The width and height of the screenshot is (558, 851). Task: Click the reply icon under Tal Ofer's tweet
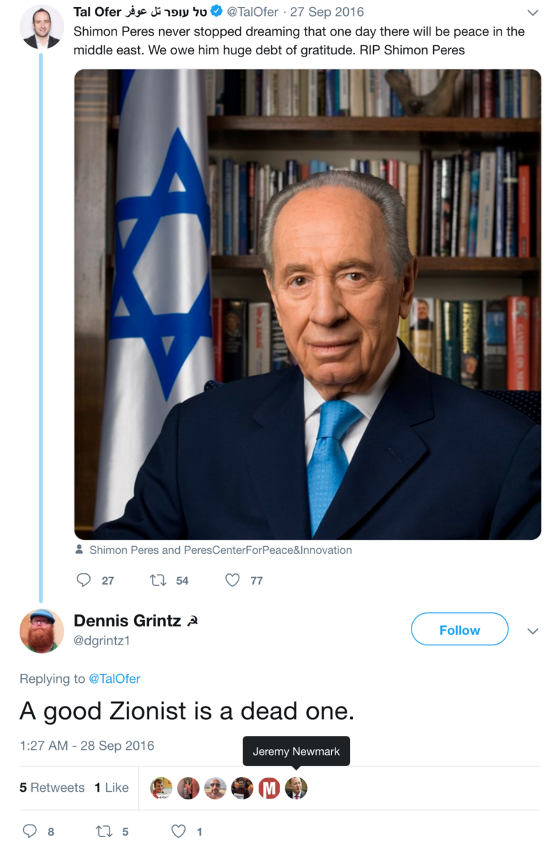[x=84, y=580]
